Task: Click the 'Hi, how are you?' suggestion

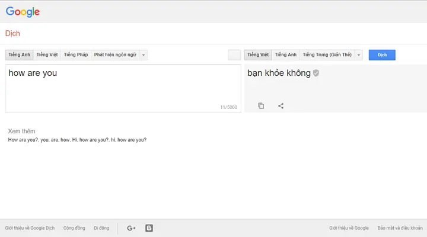Action: coord(90,140)
